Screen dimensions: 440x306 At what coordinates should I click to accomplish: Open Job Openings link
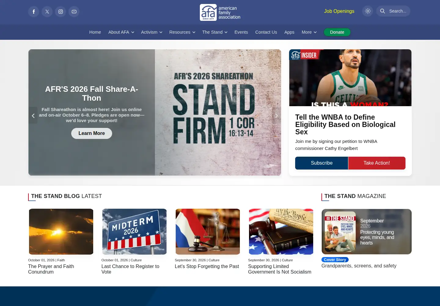(x=339, y=11)
